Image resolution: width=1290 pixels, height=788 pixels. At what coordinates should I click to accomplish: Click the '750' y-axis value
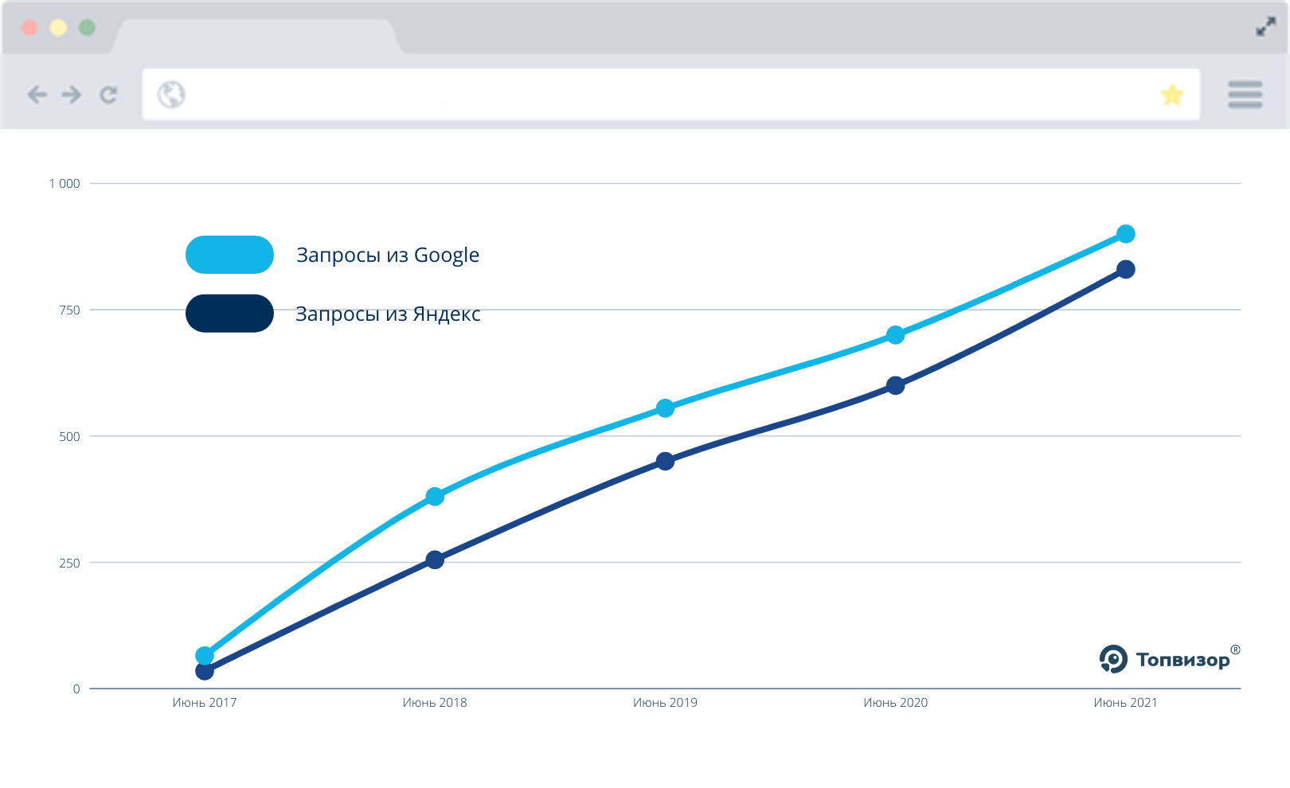tap(70, 310)
